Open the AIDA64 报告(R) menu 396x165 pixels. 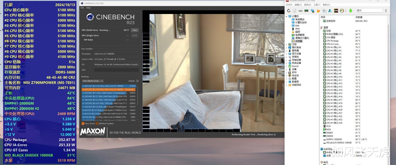click(308, 5)
